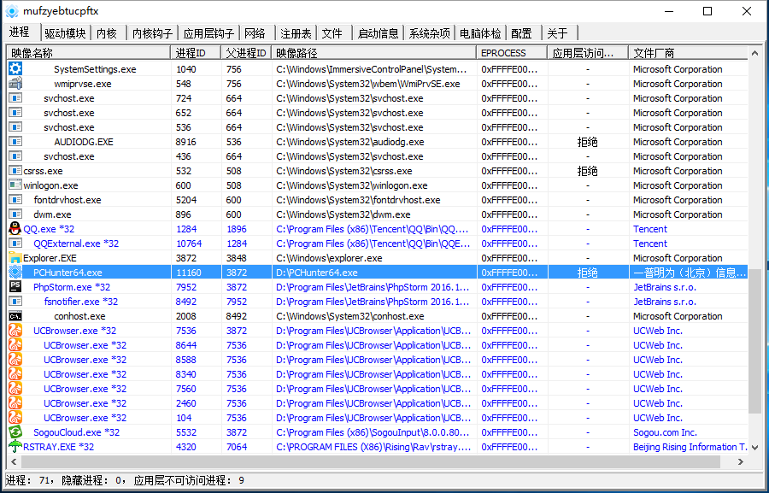Open the 注册表 tab
Viewport: 769px width, 493px height.
pos(296,33)
